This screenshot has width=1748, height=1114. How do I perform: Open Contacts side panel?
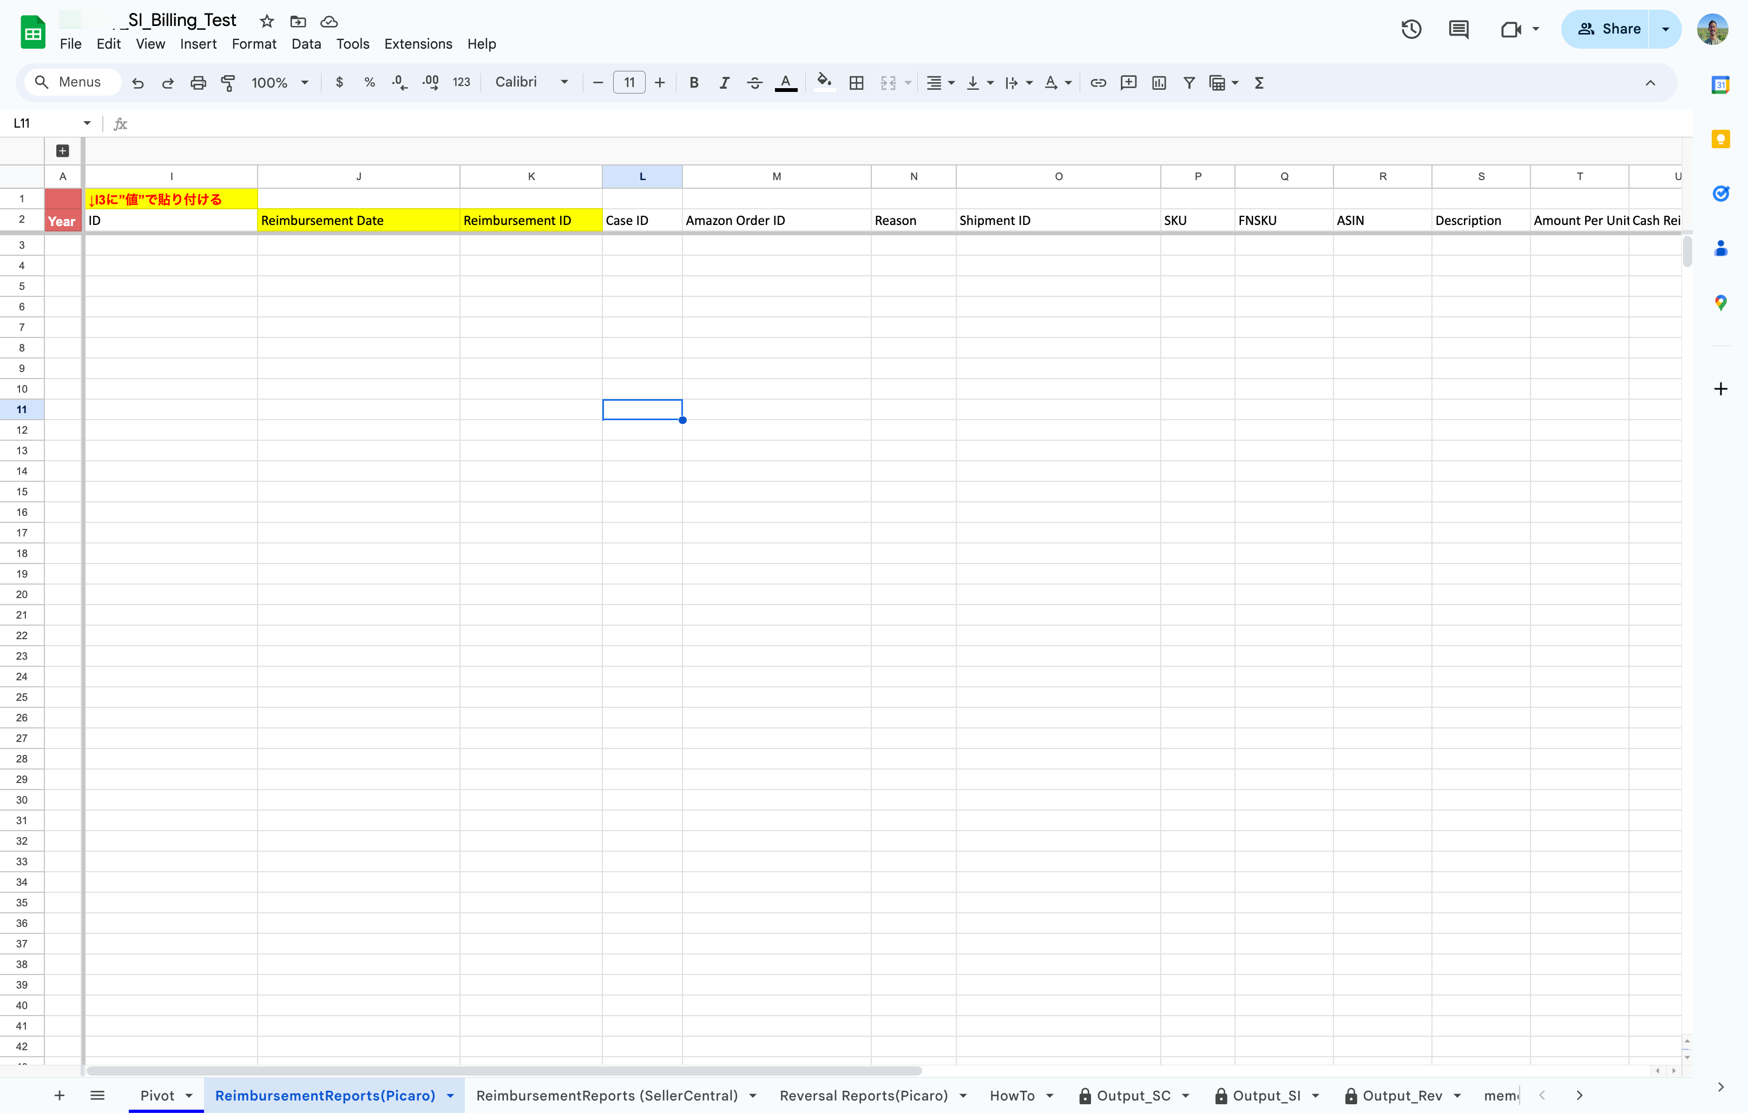tap(1720, 247)
